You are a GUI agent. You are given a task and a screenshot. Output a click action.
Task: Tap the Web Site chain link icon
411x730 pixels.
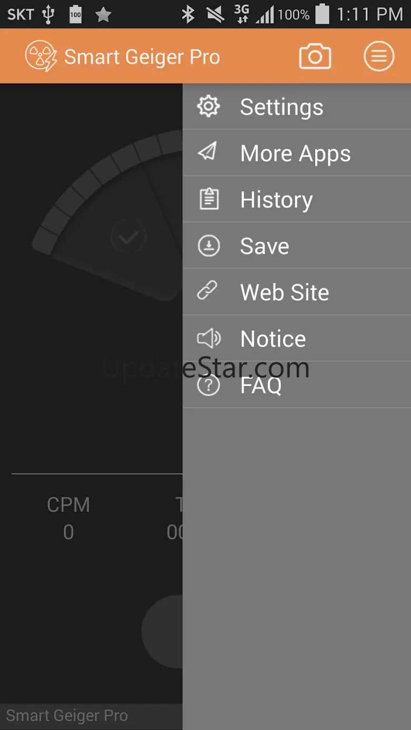[208, 292]
